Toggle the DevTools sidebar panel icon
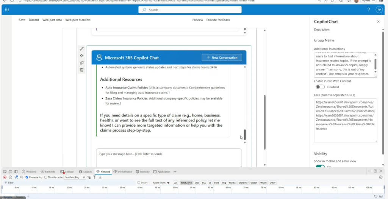The height and width of the screenshot is (199, 388). pos(16,171)
